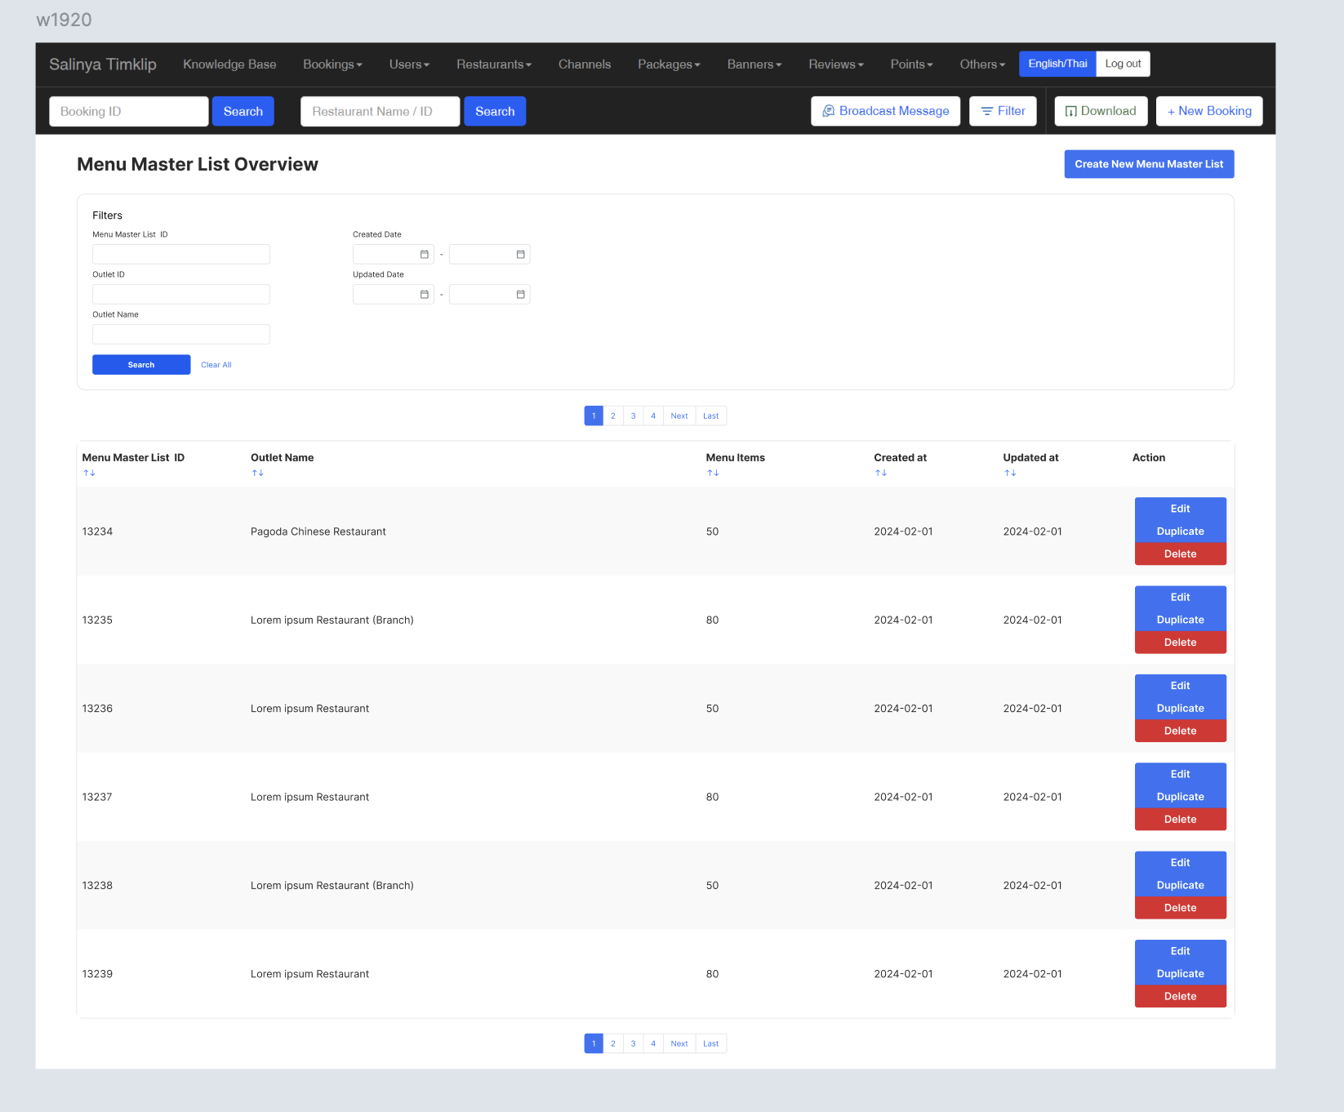Delete the Pagoda Chinese Restaurant menu list

pos(1180,554)
